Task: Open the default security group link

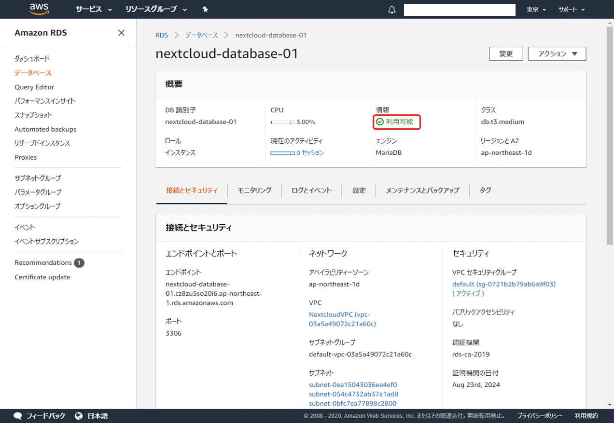Action: point(504,284)
